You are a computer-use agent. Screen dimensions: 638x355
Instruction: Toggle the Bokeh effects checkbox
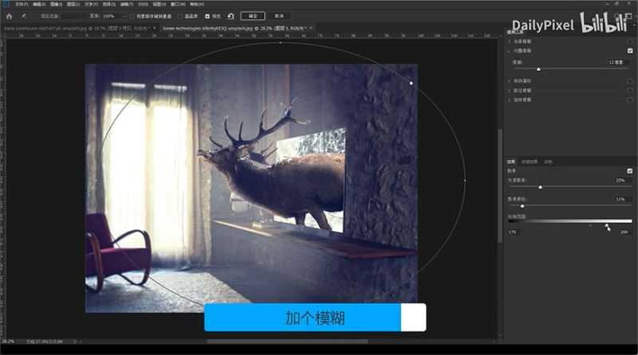point(630,170)
